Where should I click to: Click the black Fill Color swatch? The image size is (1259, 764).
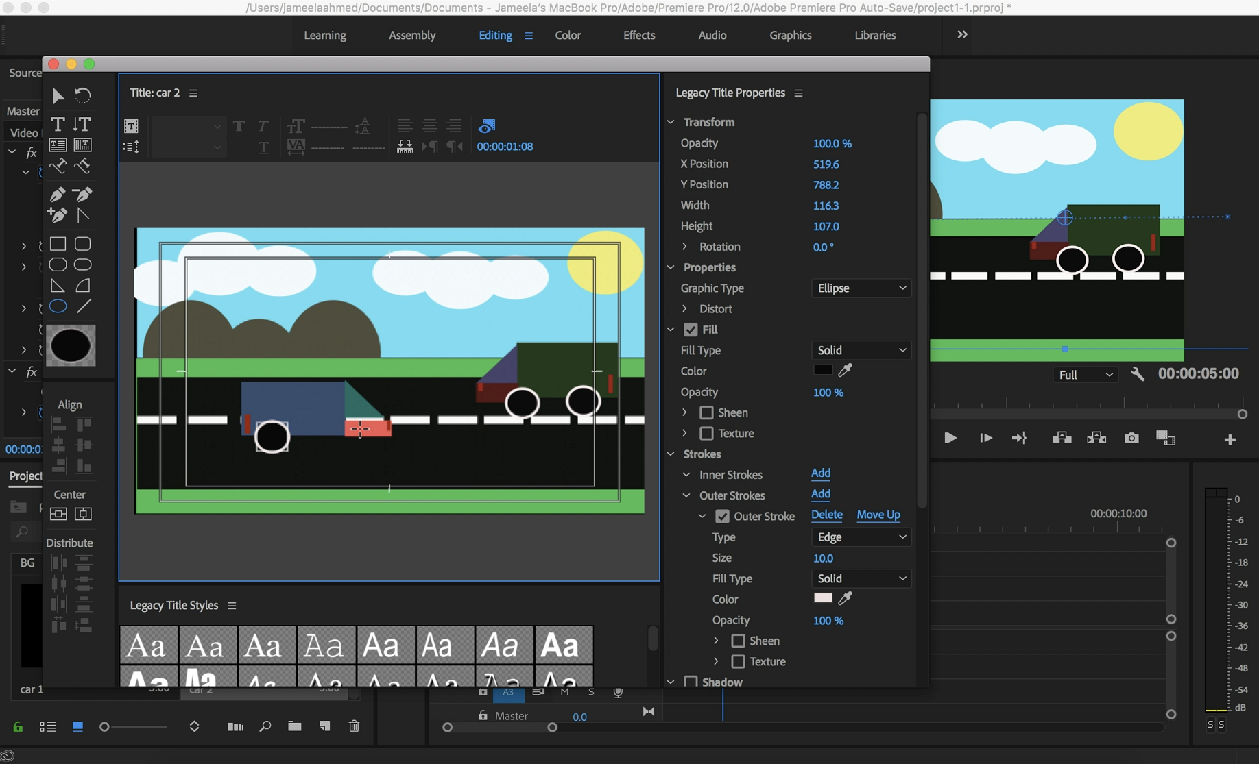pyautogui.click(x=822, y=371)
